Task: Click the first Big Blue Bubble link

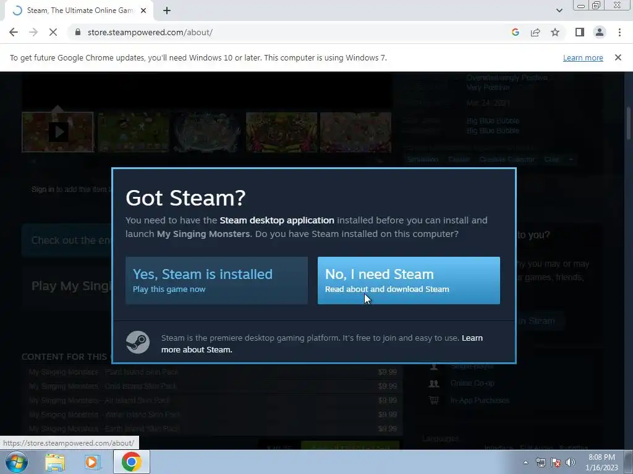Action: 493,120
